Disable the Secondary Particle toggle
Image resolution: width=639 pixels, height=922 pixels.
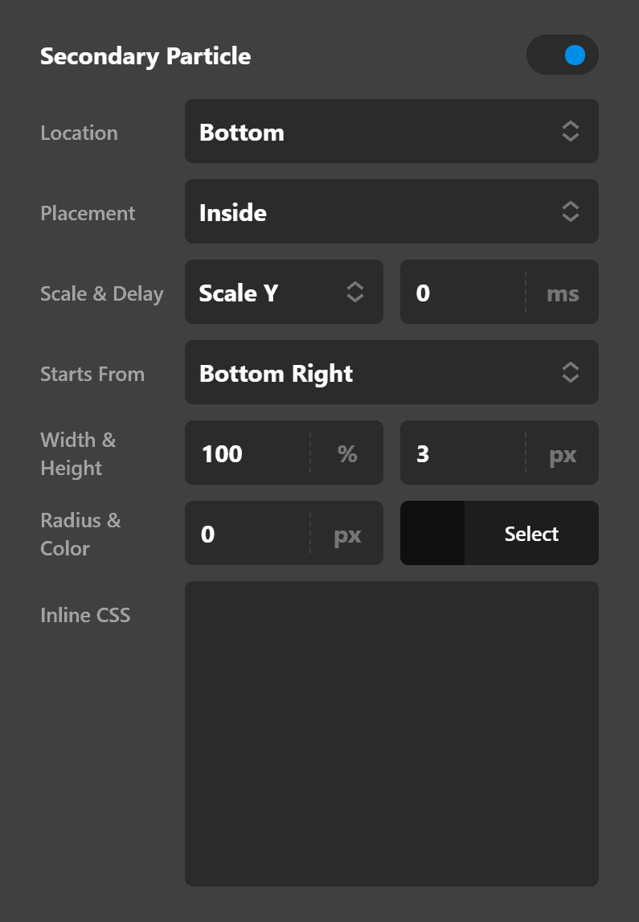click(x=563, y=55)
